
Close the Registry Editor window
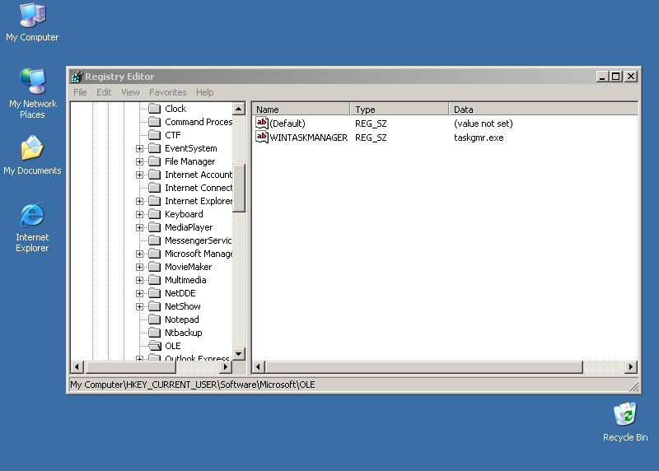pos(631,77)
